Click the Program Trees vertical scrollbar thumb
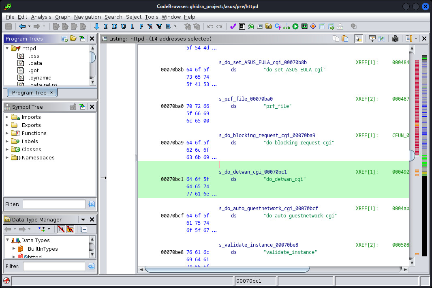The height and width of the screenshot is (288, 432). [x=92, y=57]
